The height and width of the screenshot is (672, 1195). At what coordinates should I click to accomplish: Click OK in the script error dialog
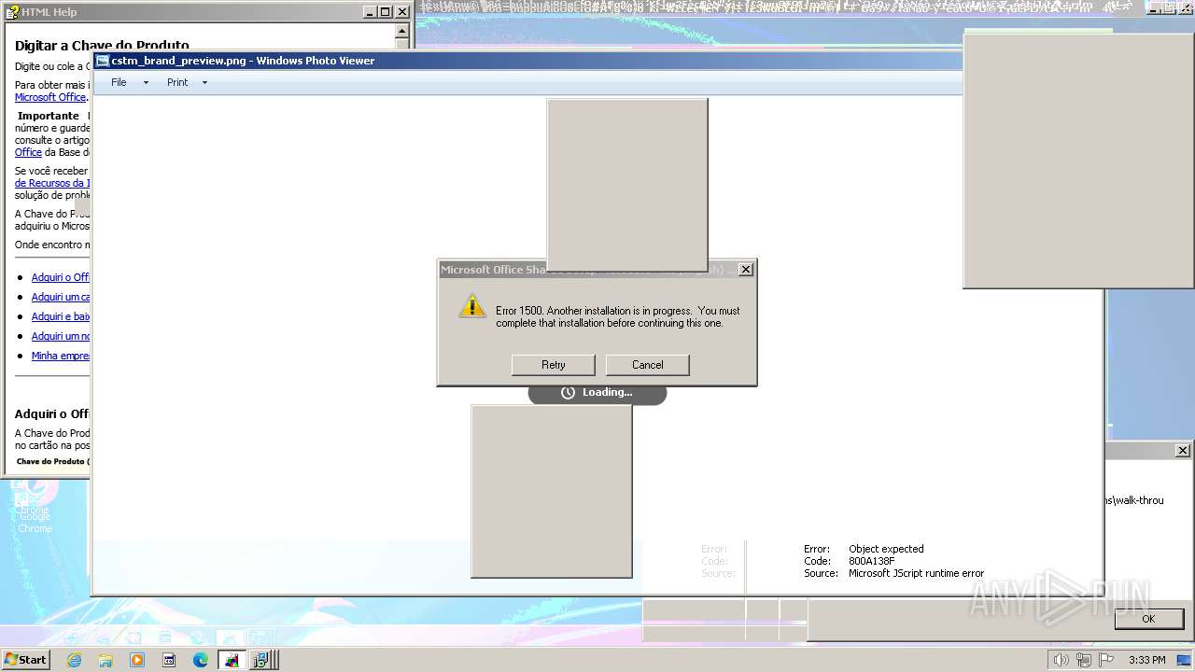(1148, 619)
